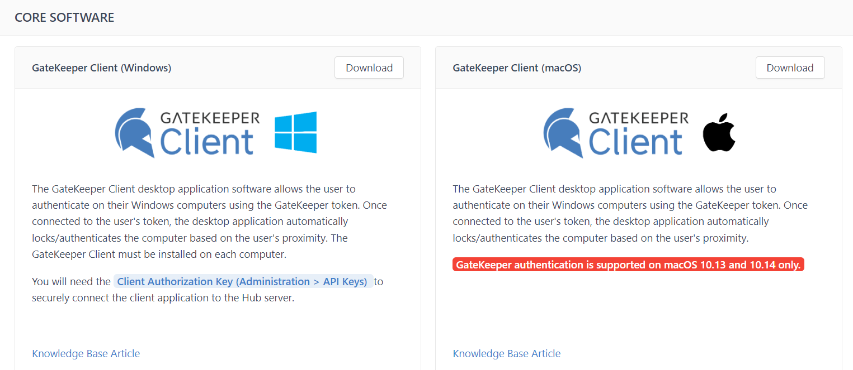Download the GateKeeper Client for macOS
Viewport: 853px width, 370px height.
(789, 68)
